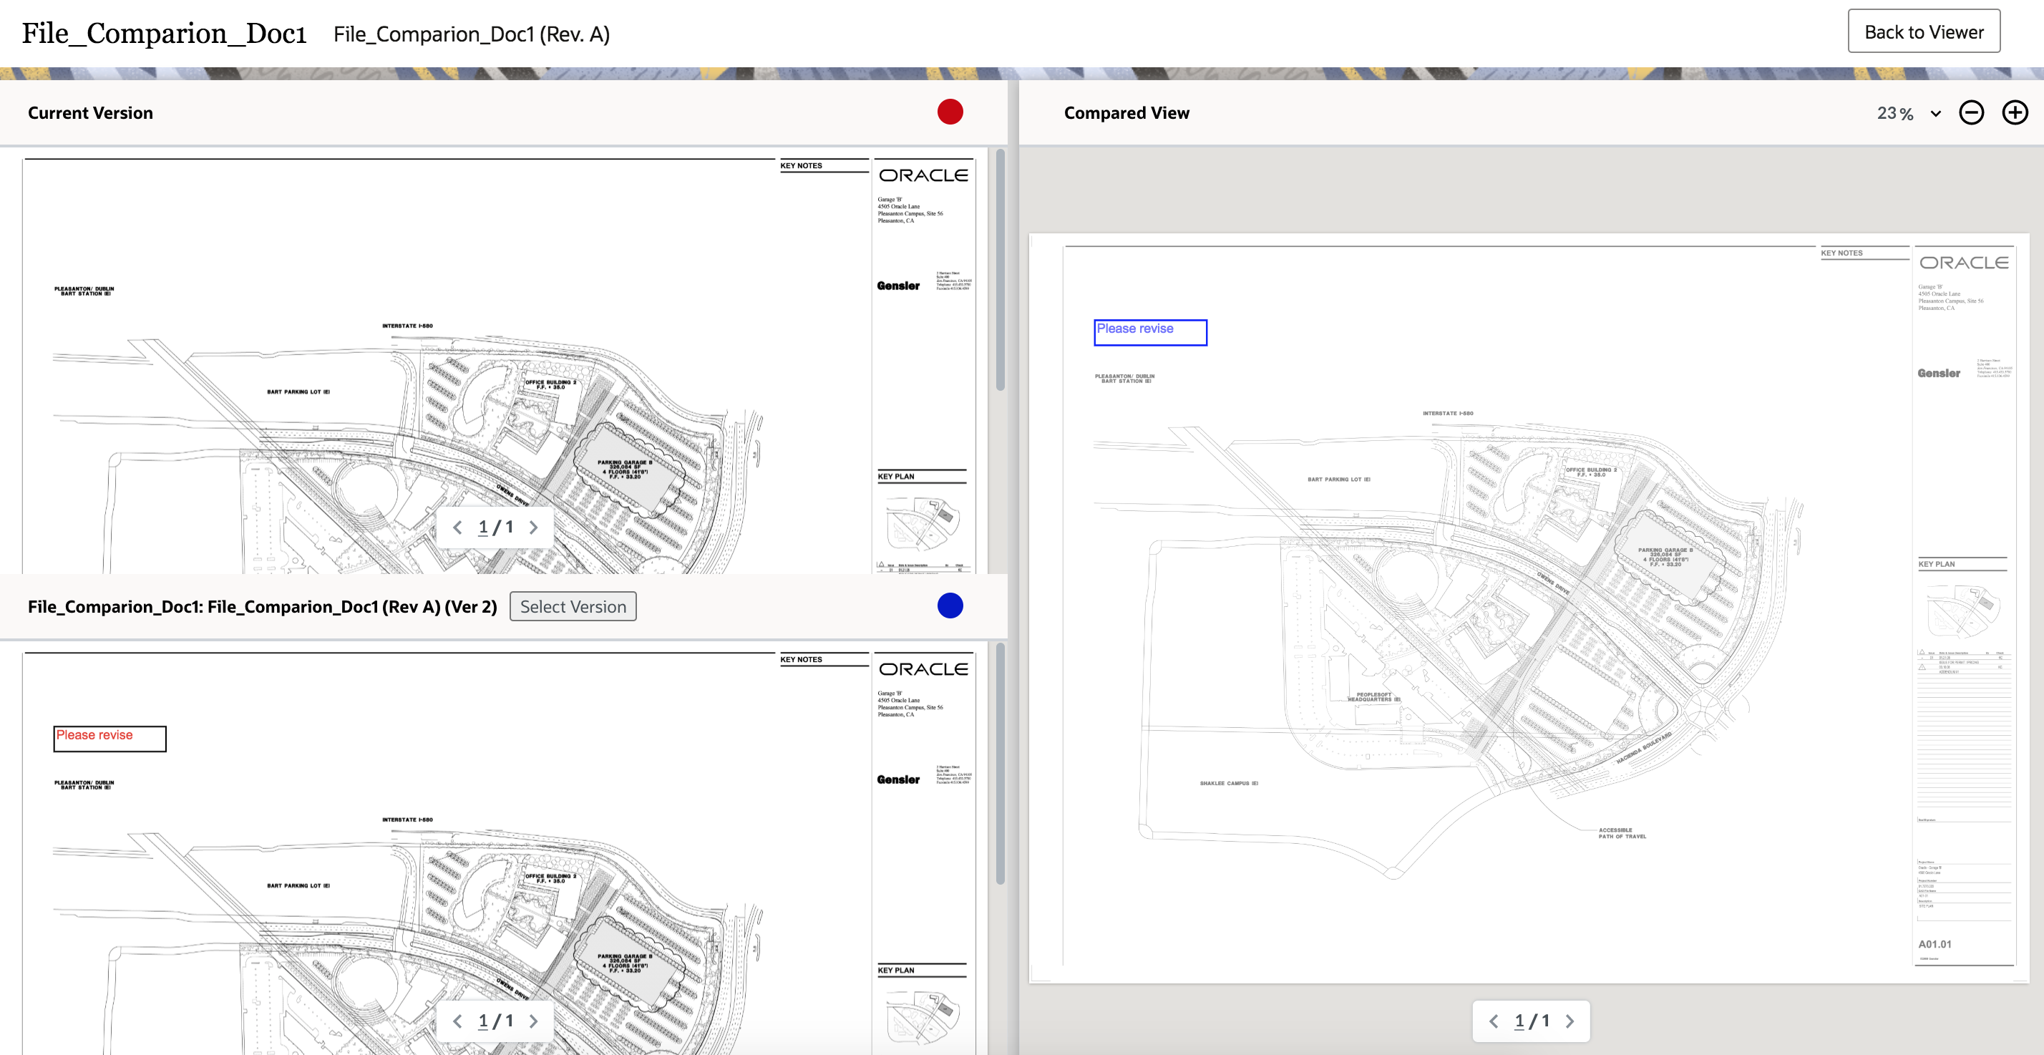Open the Select Version button
The image size is (2044, 1055).
click(573, 606)
